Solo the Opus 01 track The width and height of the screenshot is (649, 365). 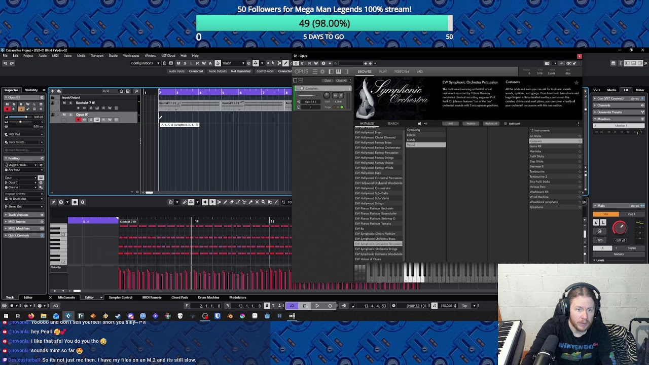point(70,115)
